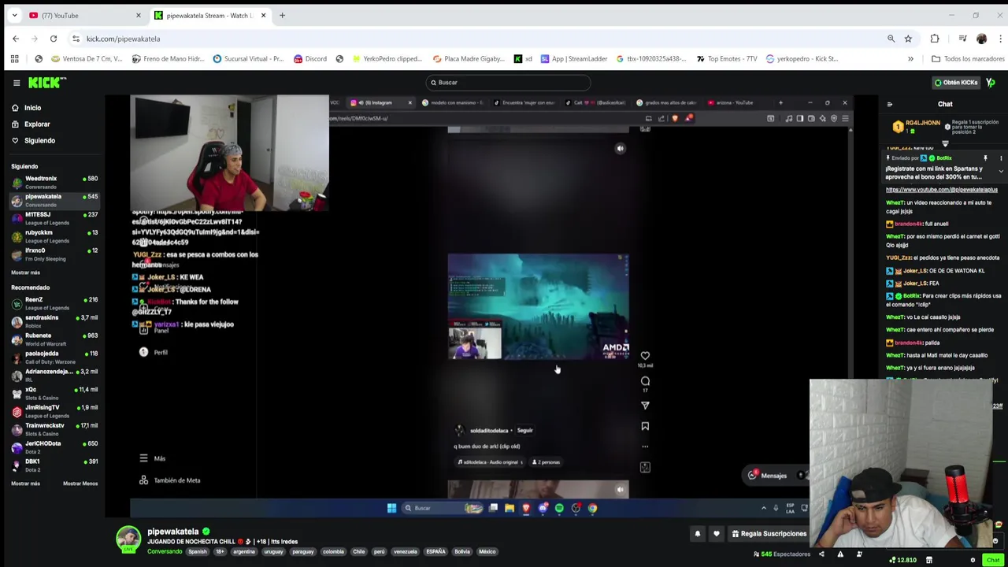The height and width of the screenshot is (567, 1008).
Task: Open JimRisingTV recommended channel
Action: point(54,411)
